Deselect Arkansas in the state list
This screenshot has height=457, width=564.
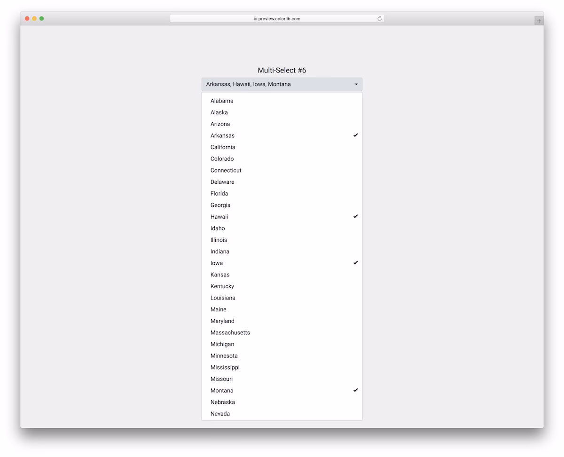[x=282, y=135]
